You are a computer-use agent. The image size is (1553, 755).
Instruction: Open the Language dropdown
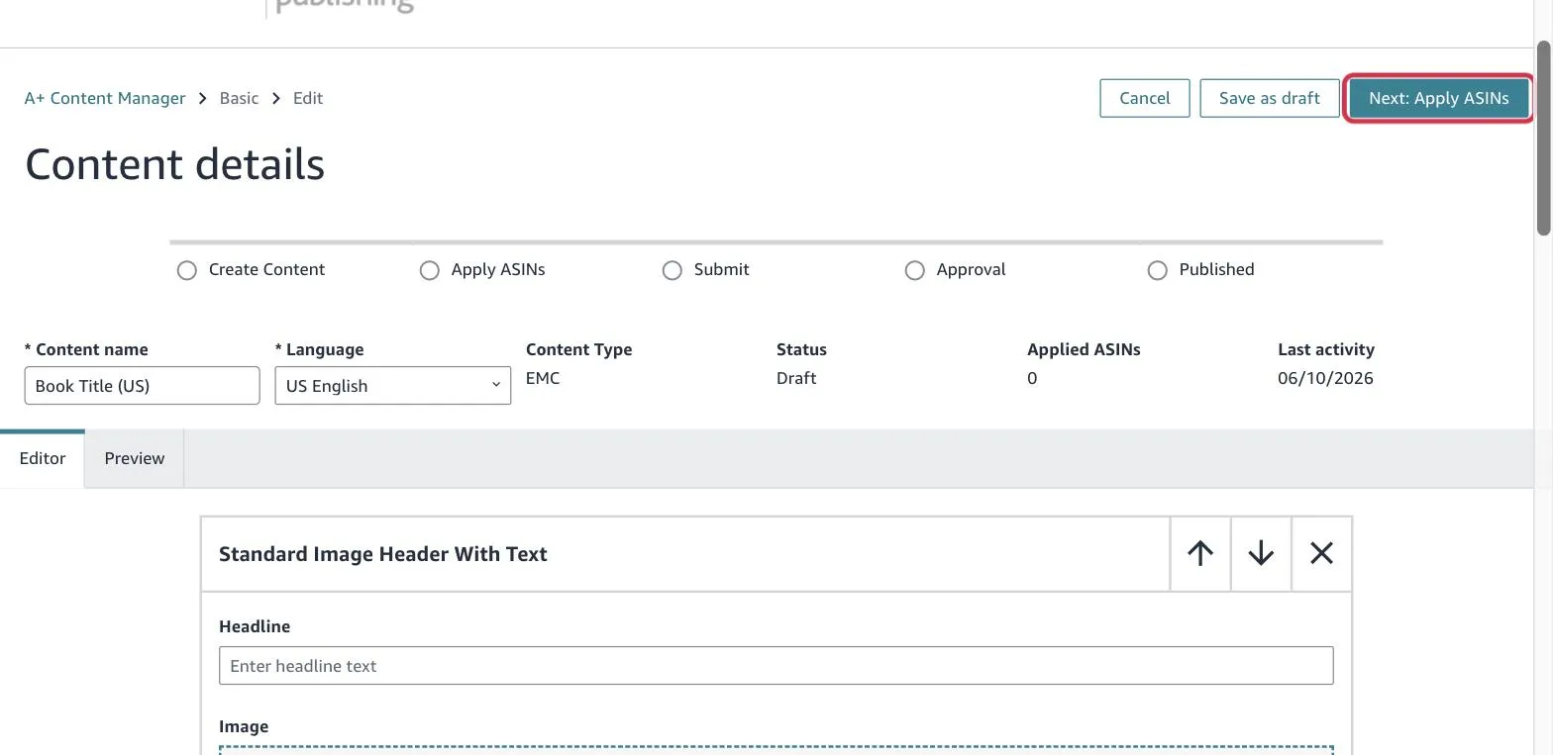(x=393, y=385)
